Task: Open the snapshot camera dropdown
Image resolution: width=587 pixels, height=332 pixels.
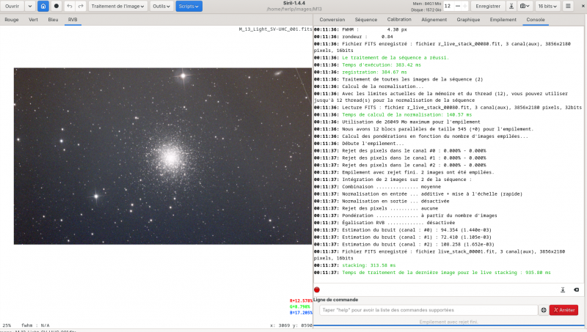Action: (525, 6)
